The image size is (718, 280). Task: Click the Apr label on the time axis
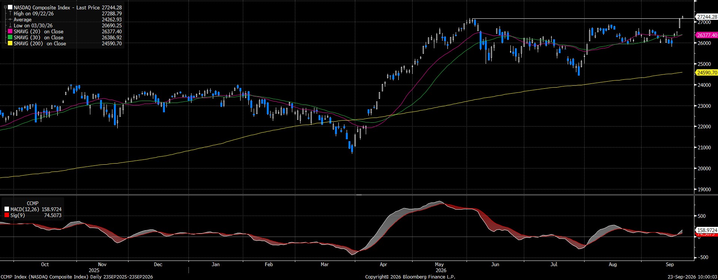click(x=383, y=264)
